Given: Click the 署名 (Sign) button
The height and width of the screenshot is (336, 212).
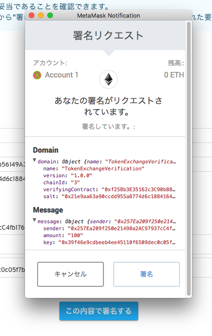Looking at the screenshot, I should [147, 274].
